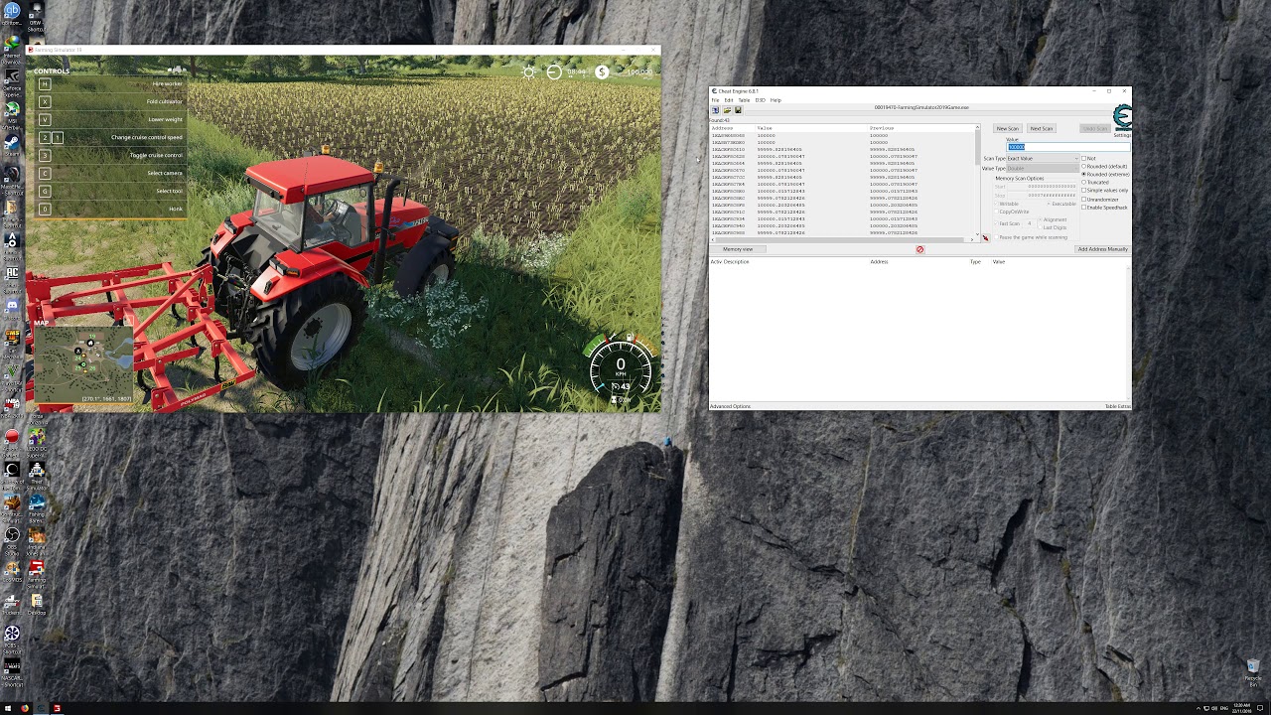Viewport: 1271px width, 715px height.
Task: Open Discord desktop shortcut
Action: click(x=12, y=305)
